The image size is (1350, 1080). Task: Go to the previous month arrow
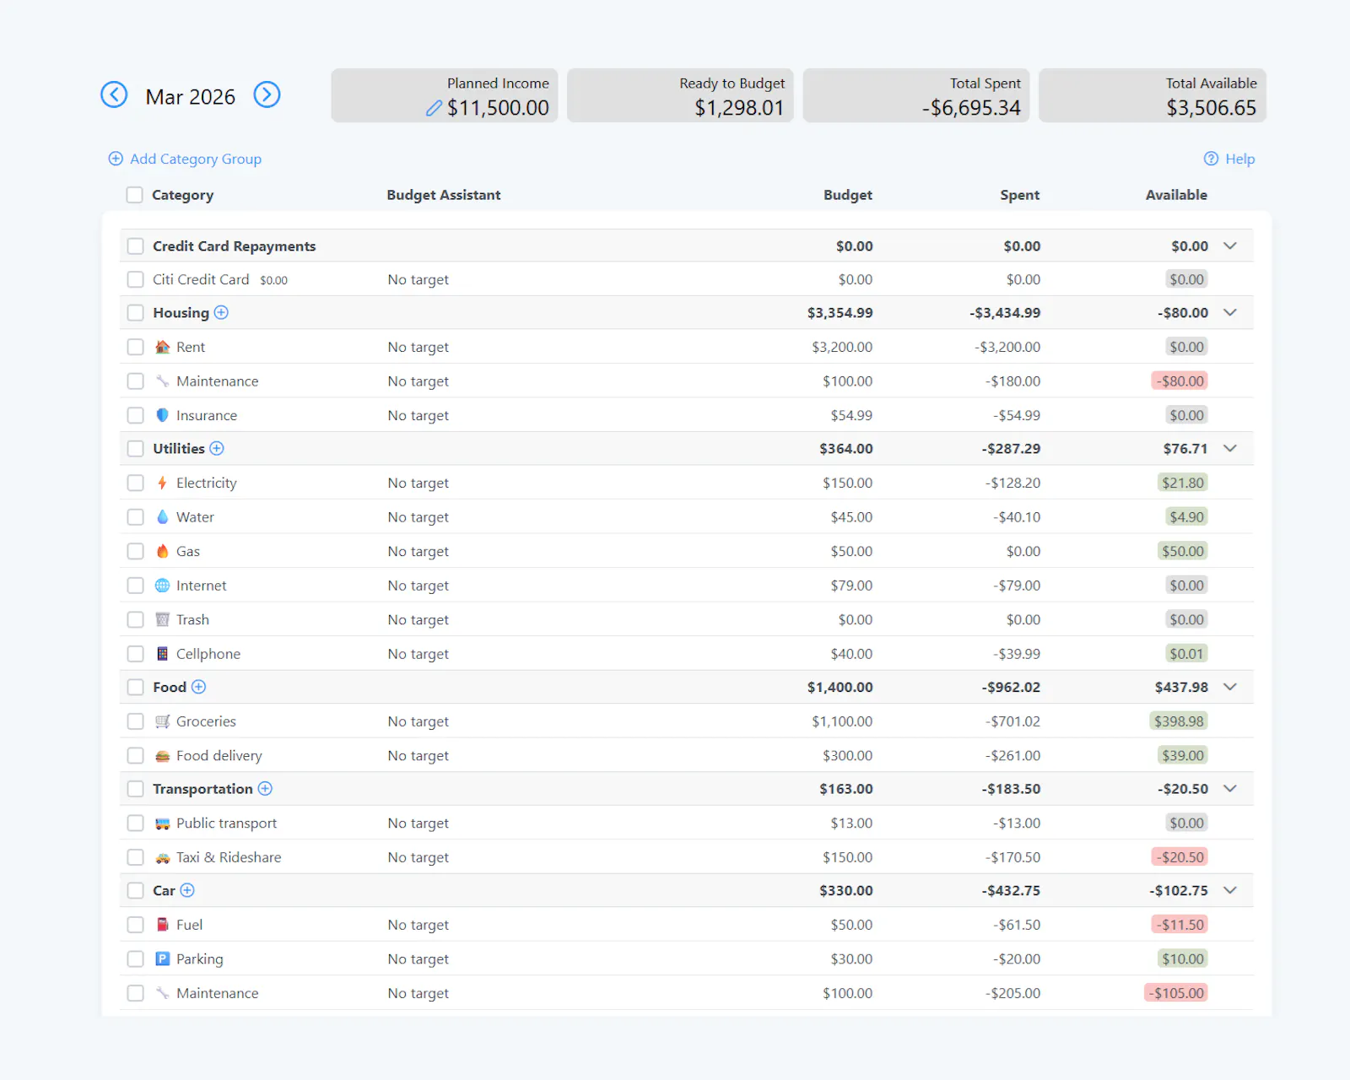(x=114, y=94)
